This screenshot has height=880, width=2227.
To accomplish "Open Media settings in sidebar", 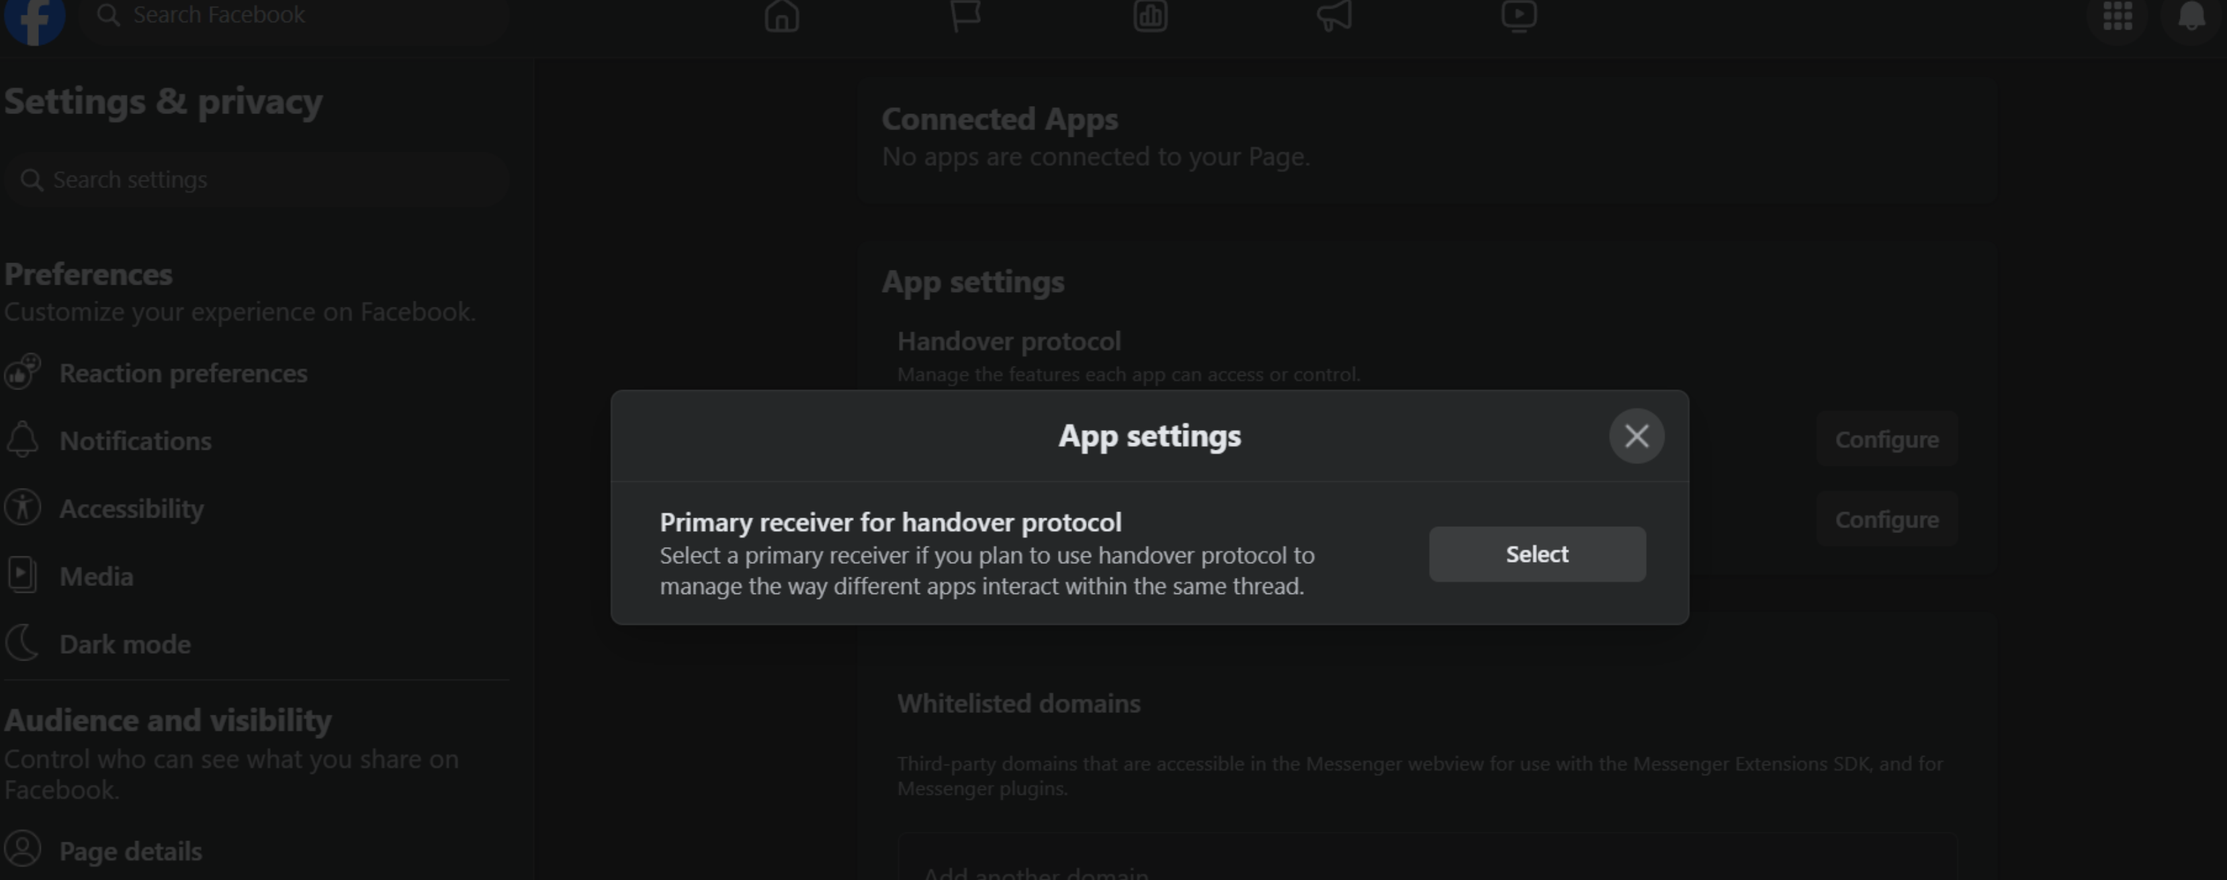I will [96, 577].
